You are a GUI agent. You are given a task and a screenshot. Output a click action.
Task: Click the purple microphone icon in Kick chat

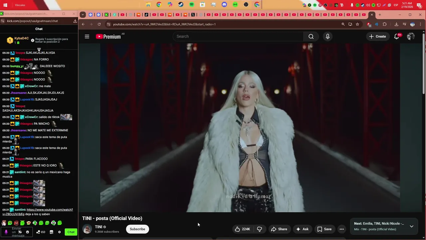point(6,232)
